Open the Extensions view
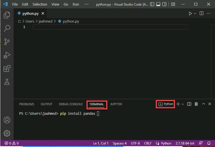Screen dimensions: 215x147 (7, 68)
